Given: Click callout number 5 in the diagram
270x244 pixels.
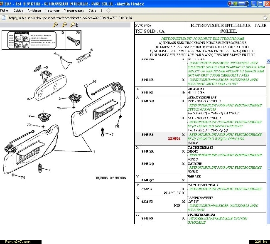Looking at the screenshot, I should pyautogui.click(x=47, y=67).
